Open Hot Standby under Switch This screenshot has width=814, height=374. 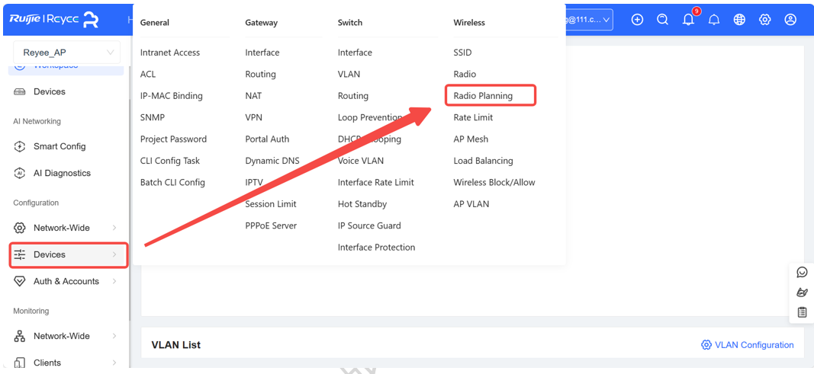[x=362, y=204]
